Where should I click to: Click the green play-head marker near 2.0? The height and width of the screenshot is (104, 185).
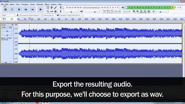(x=29, y=18)
